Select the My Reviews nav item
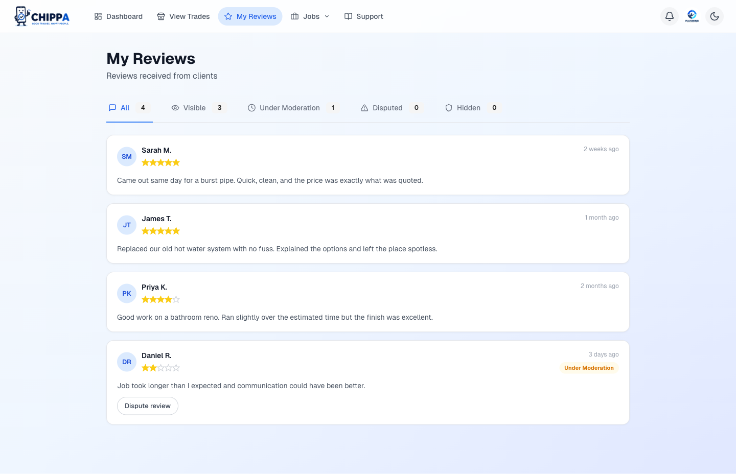Image resolution: width=736 pixels, height=474 pixels. click(x=250, y=16)
